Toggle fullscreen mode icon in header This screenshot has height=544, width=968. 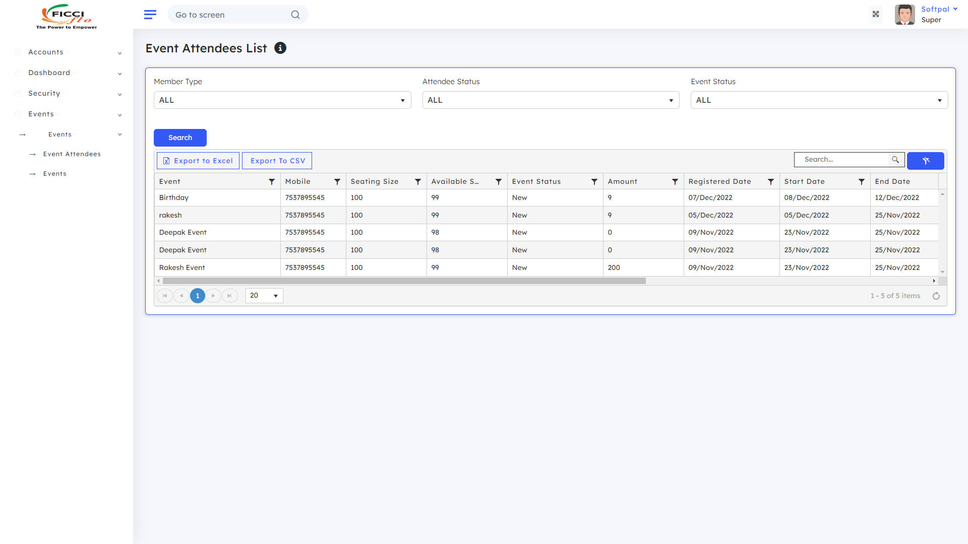pyautogui.click(x=876, y=14)
